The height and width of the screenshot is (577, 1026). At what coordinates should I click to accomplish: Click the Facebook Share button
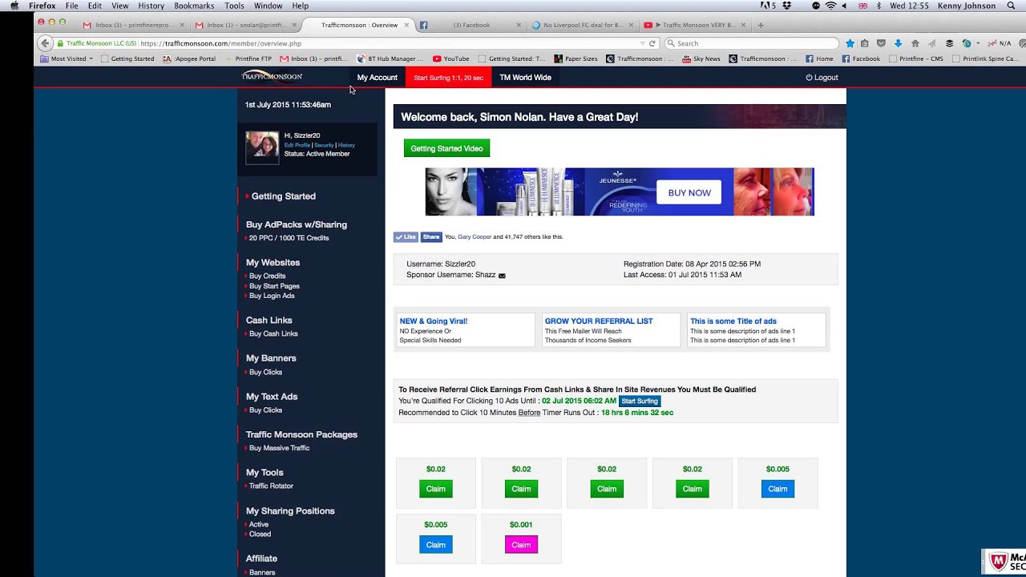point(431,237)
